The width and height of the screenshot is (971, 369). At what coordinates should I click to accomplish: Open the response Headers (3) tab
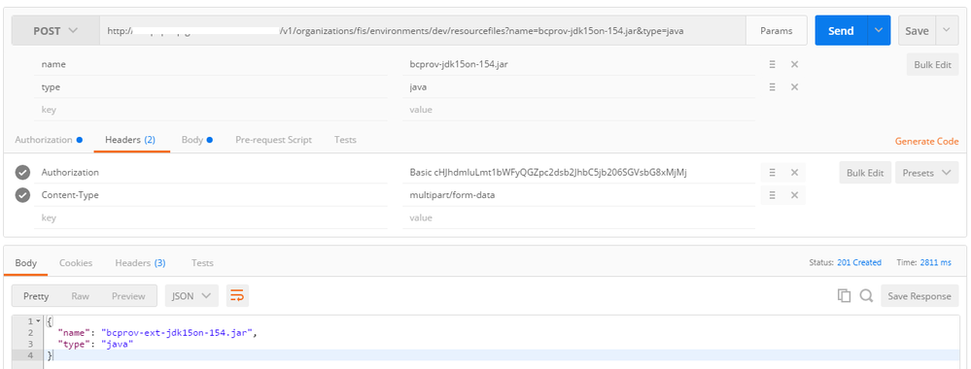[140, 263]
